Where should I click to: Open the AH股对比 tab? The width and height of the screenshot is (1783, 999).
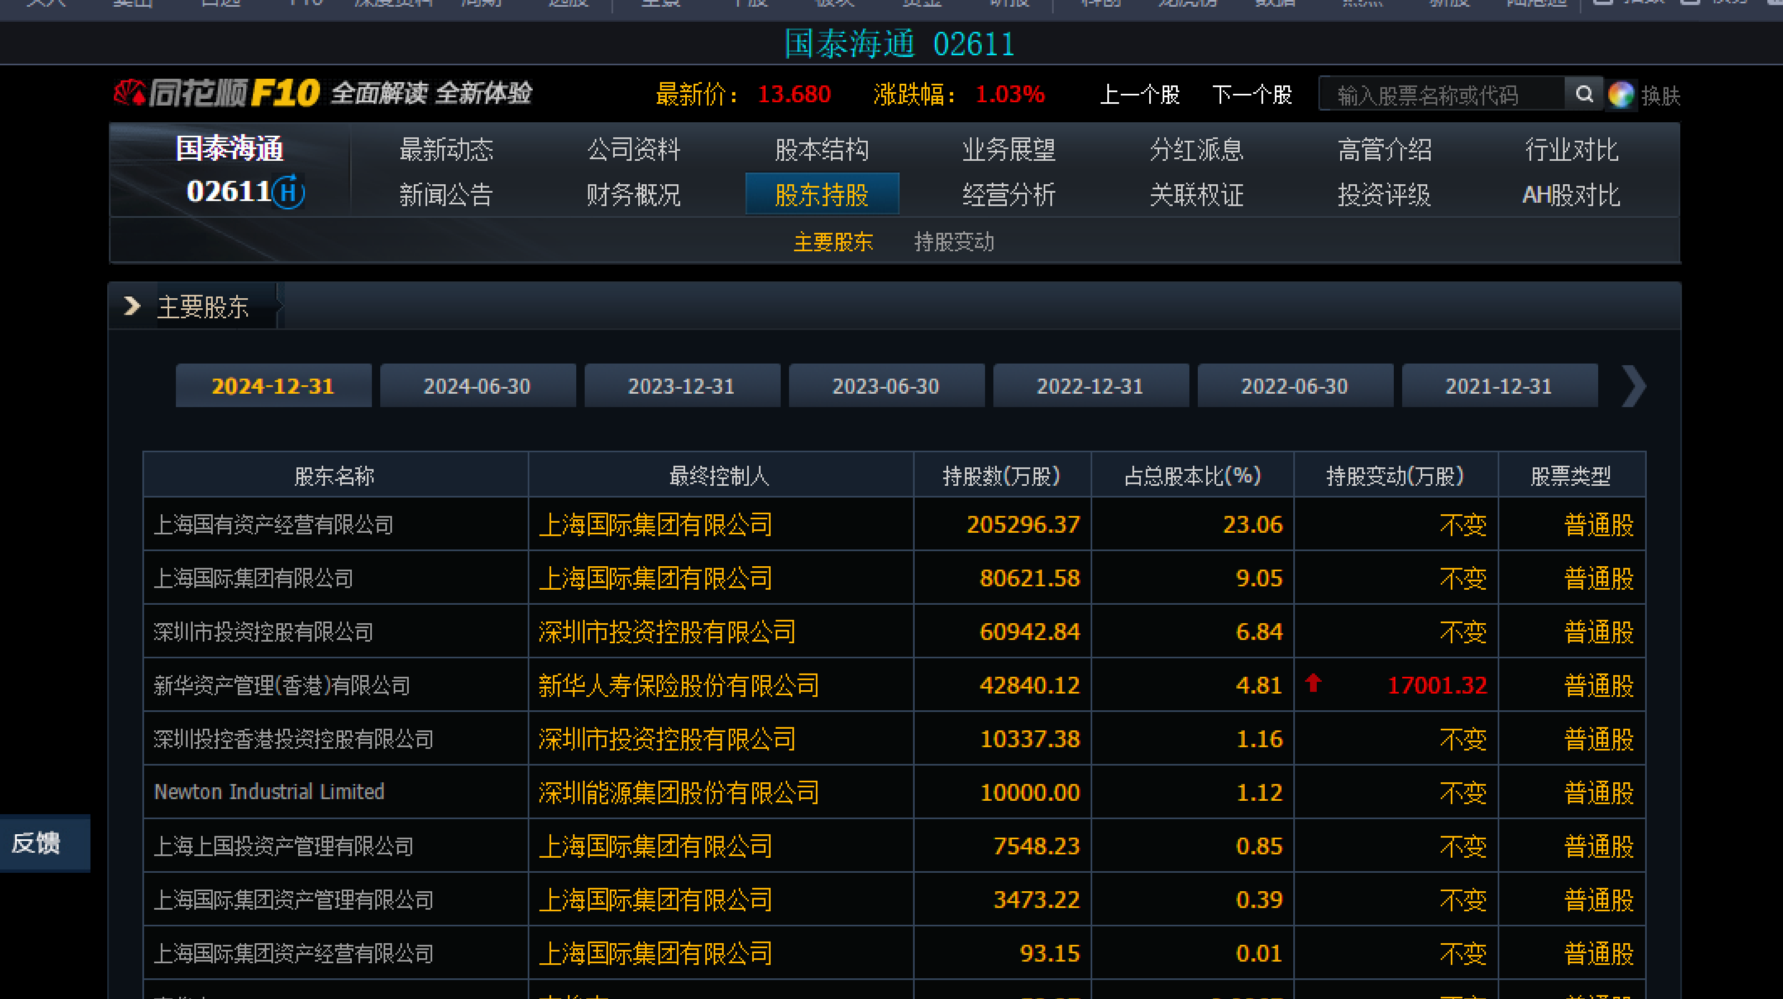coord(1571,195)
